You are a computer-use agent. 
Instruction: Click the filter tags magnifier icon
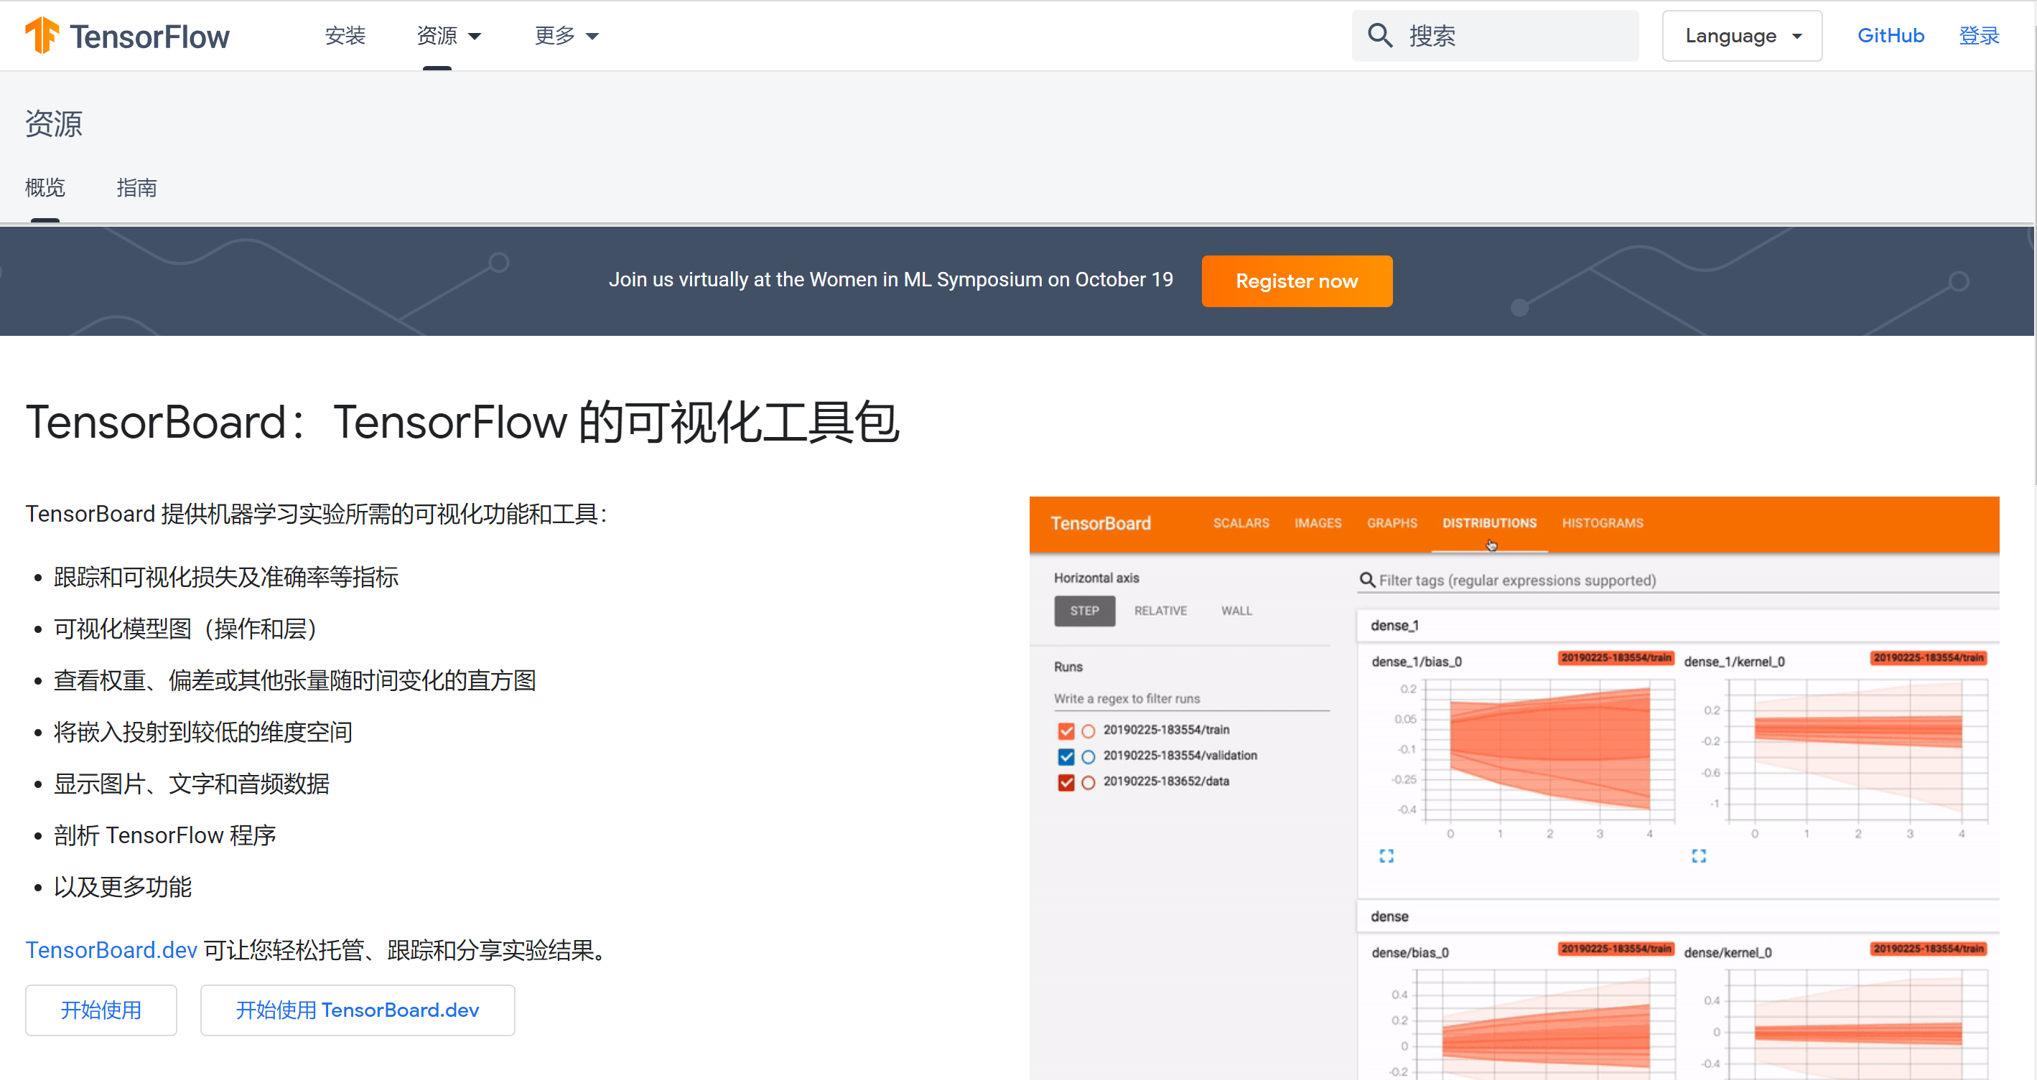[x=1367, y=580]
